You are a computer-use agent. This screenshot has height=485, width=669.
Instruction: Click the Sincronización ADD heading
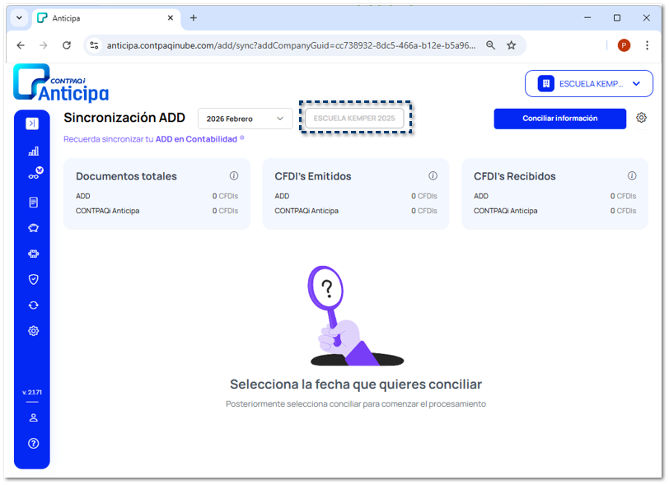tap(124, 118)
